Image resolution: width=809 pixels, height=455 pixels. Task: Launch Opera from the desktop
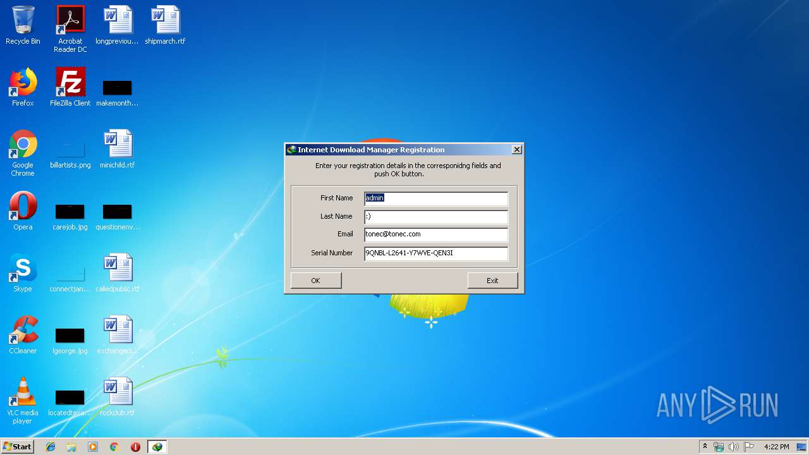click(x=23, y=211)
